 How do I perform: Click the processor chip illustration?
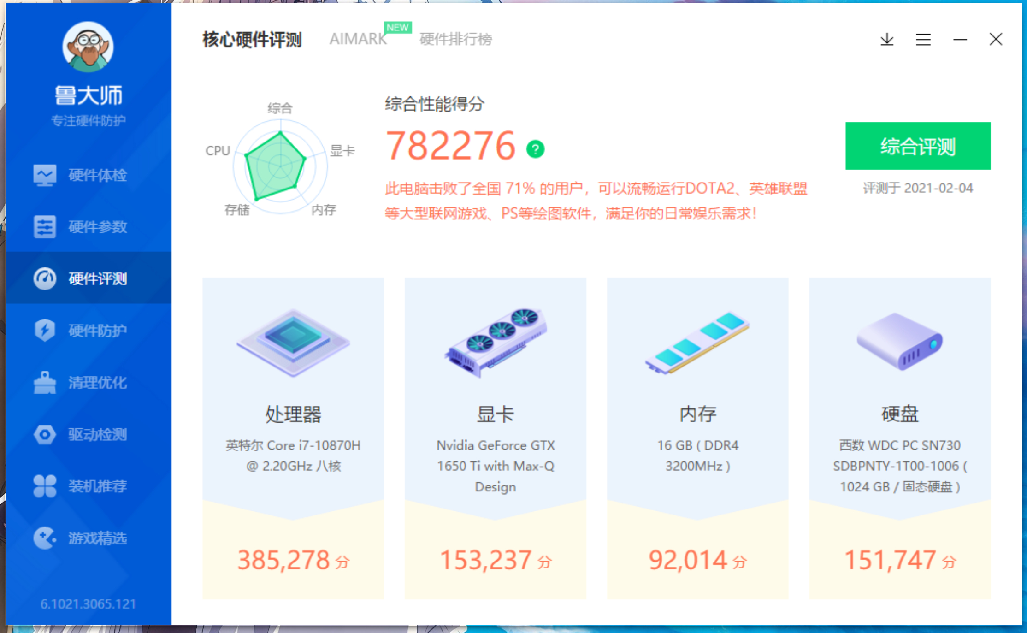click(293, 343)
